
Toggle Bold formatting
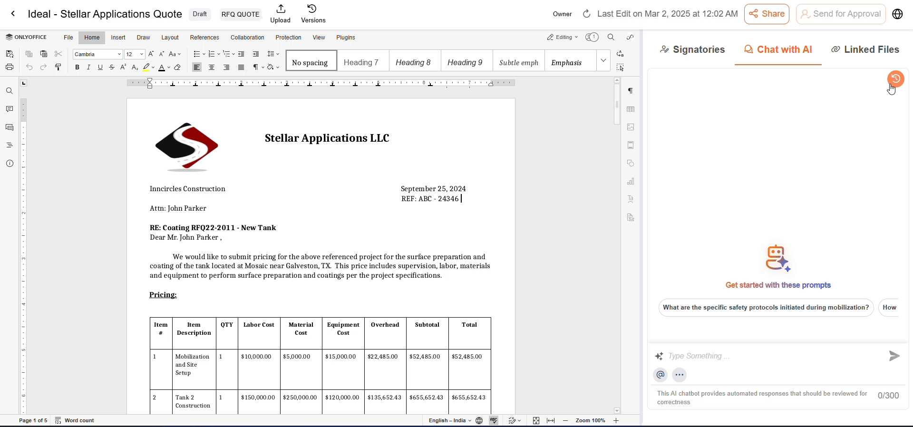coord(77,68)
